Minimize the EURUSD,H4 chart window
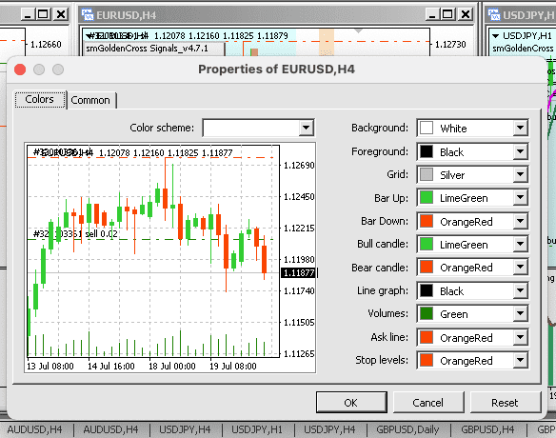 click(x=432, y=14)
